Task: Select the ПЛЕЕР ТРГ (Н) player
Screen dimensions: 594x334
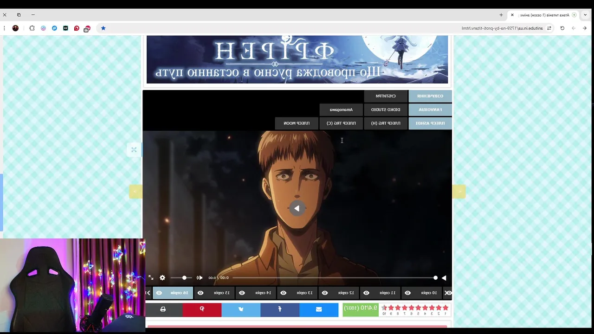Action: point(386,123)
